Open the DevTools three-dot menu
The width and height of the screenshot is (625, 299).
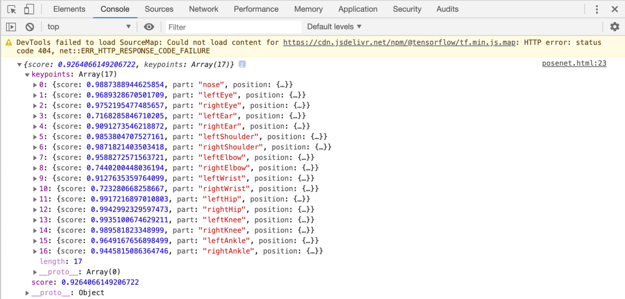pyautogui.click(x=597, y=9)
